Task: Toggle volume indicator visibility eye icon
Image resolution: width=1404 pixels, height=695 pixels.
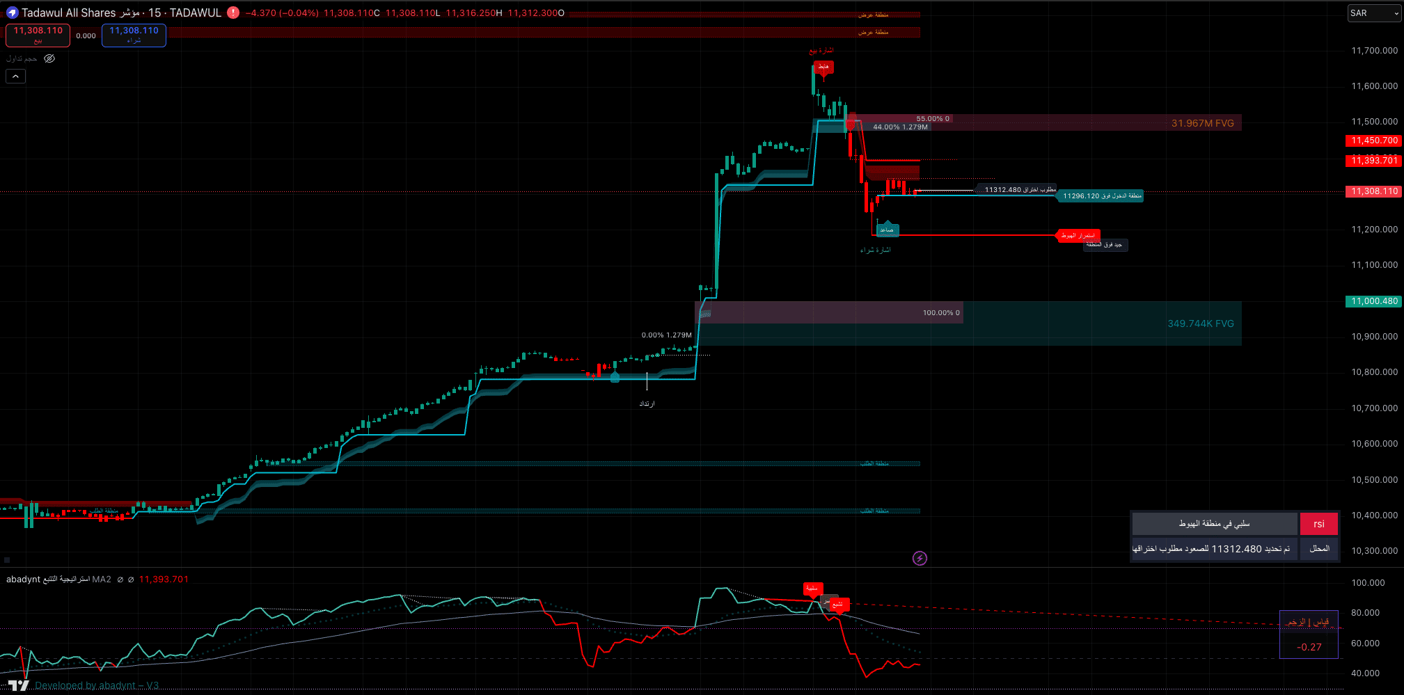Action: (x=49, y=58)
